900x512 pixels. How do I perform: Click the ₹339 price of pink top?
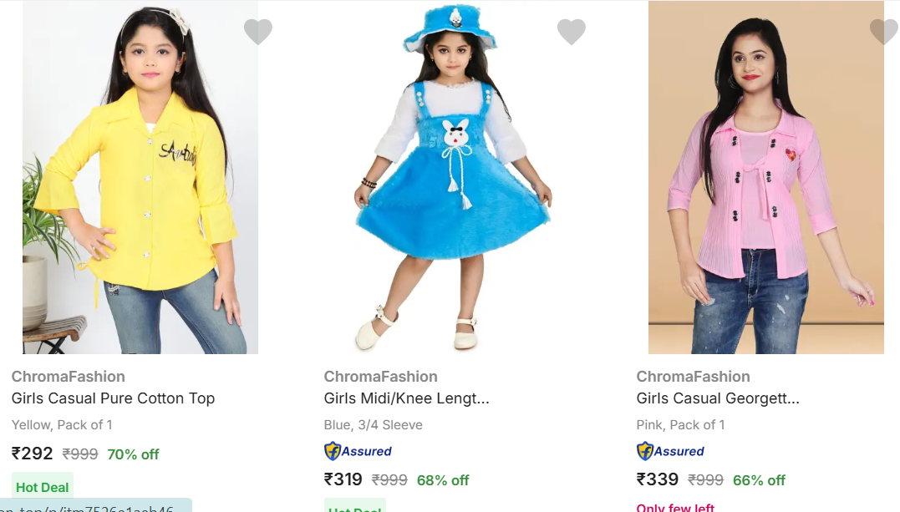pyautogui.click(x=657, y=479)
